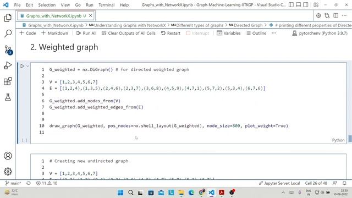352x198 pixels.
Task: Open editor More Actions ellipsis
Action: [344, 15]
